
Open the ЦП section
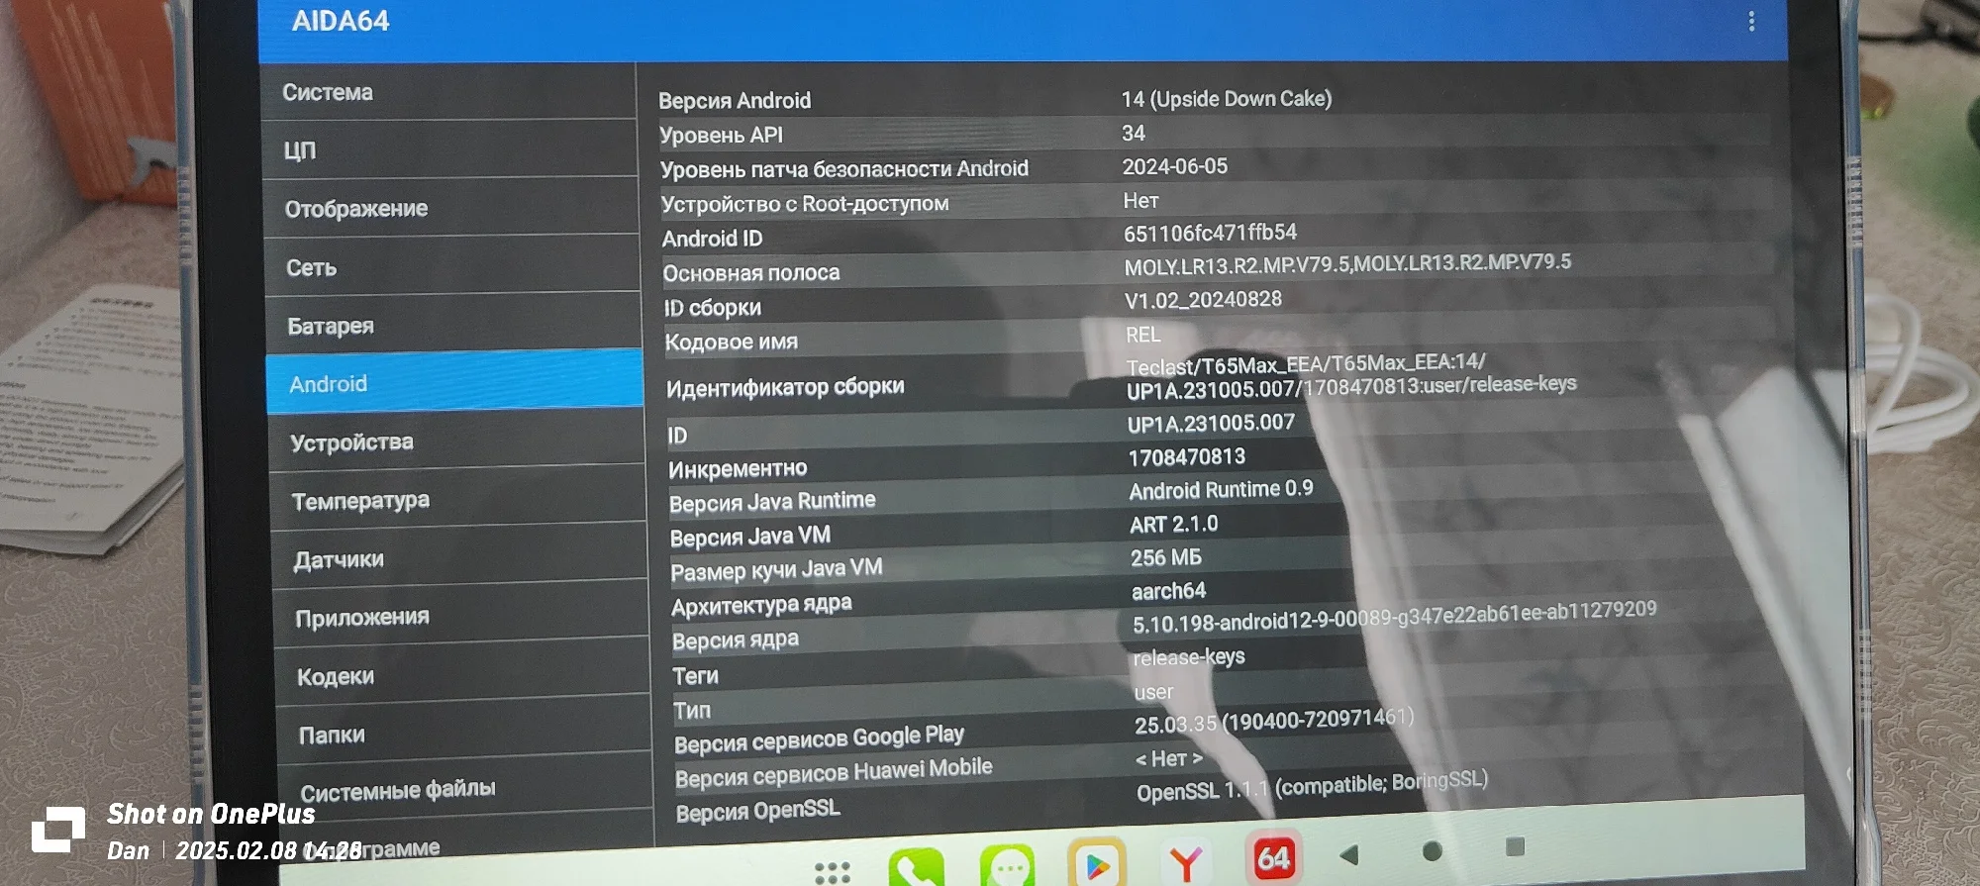[450, 149]
